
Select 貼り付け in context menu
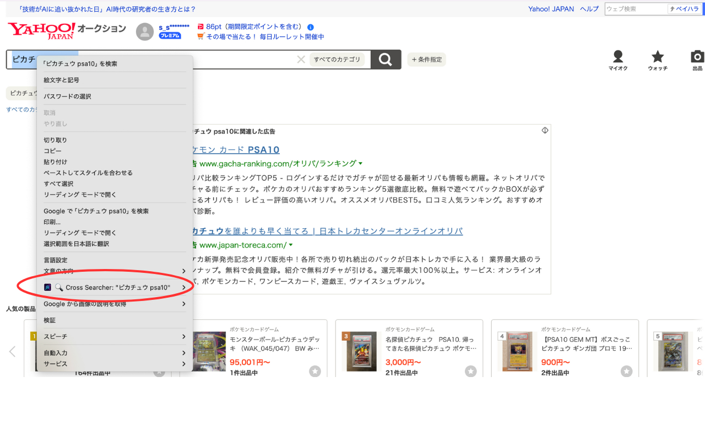115,162
